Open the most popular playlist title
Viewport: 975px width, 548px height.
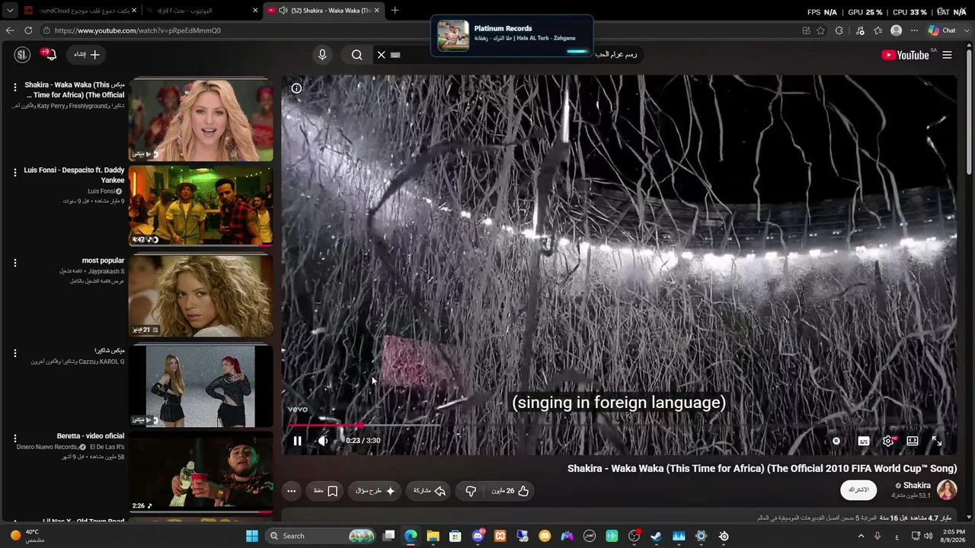tap(103, 261)
